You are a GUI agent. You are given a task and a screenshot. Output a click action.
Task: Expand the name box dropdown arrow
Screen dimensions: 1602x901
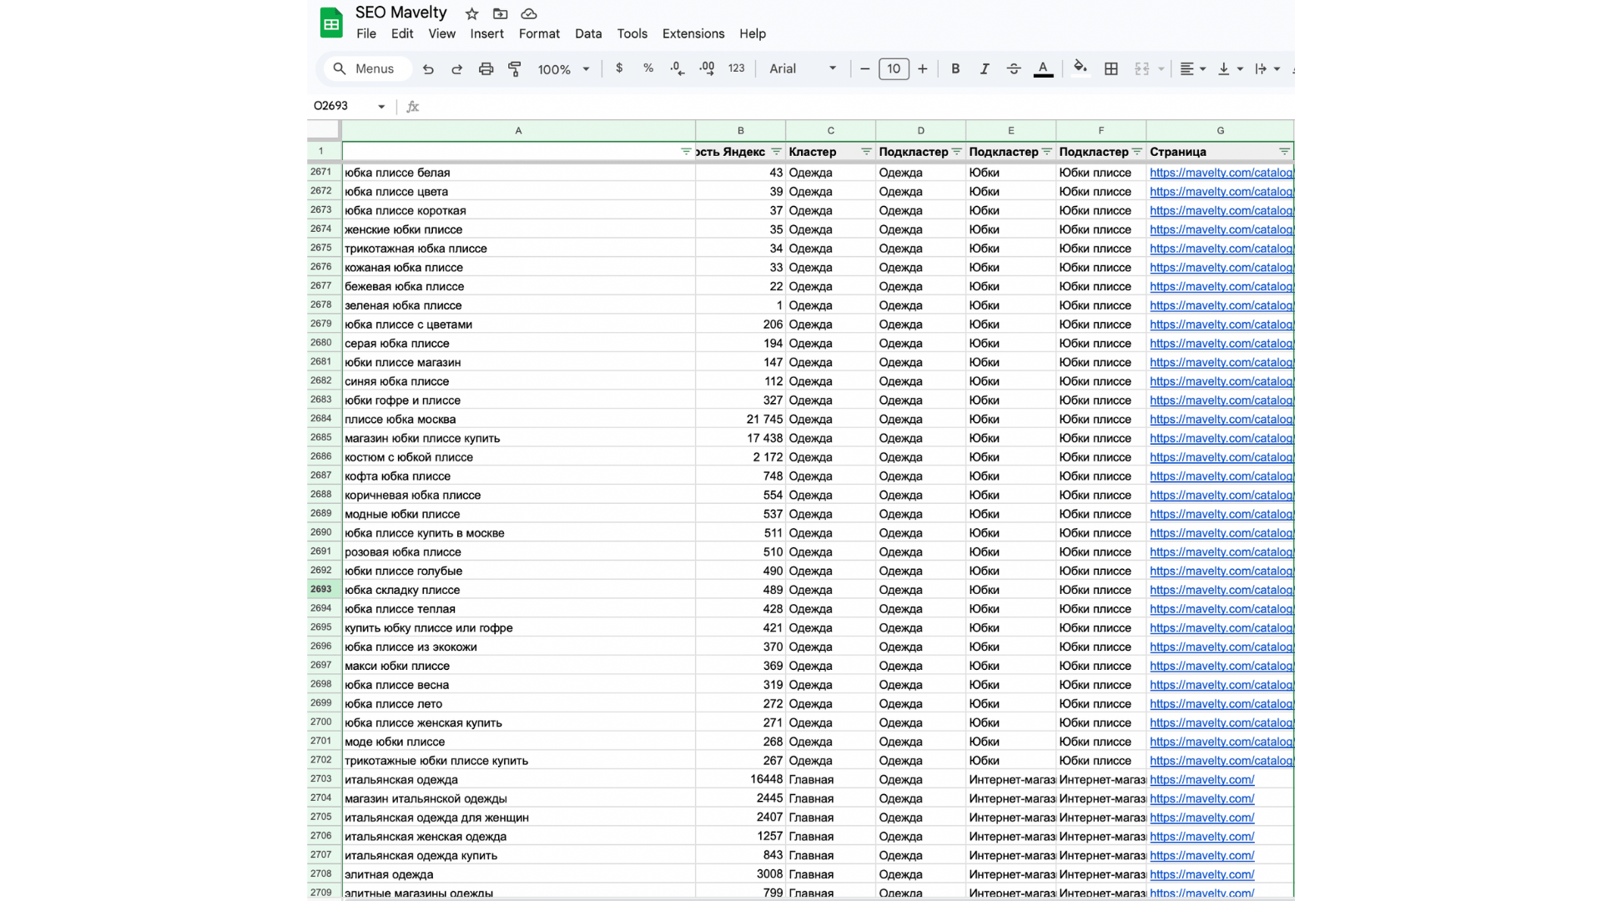point(381,107)
